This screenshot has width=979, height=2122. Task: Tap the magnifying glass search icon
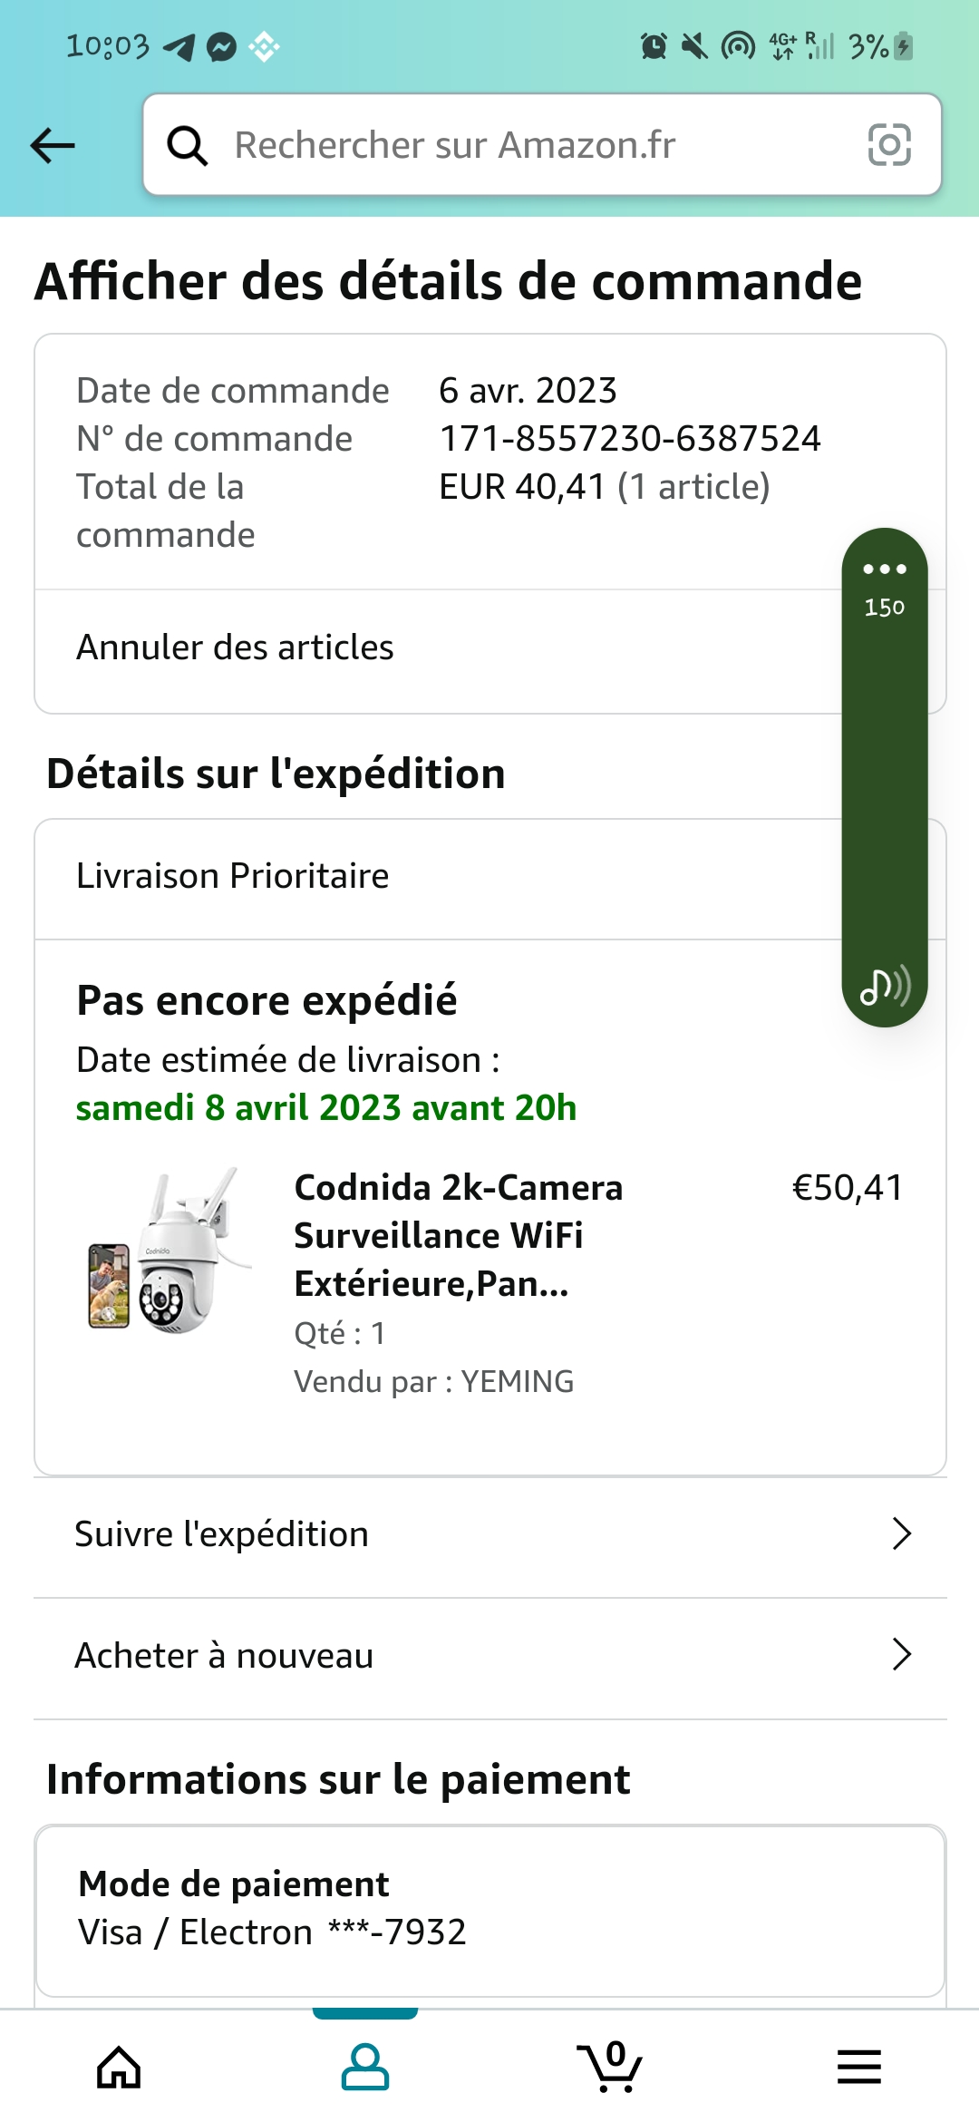click(188, 145)
